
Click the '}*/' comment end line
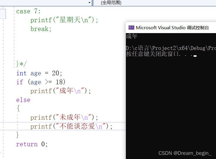(21, 64)
